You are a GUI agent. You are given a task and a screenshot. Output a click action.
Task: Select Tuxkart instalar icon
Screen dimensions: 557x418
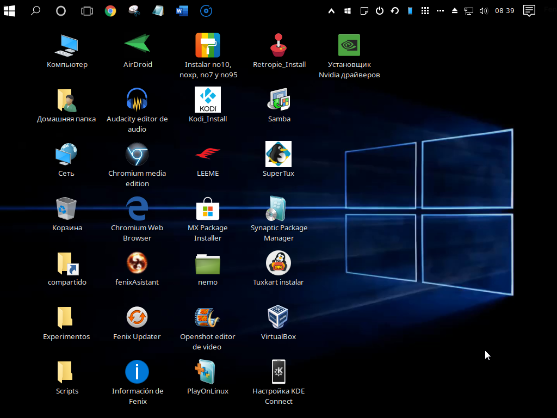tap(278, 263)
